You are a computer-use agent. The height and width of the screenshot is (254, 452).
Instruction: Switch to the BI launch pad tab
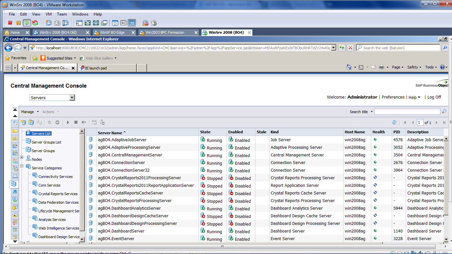pos(96,68)
